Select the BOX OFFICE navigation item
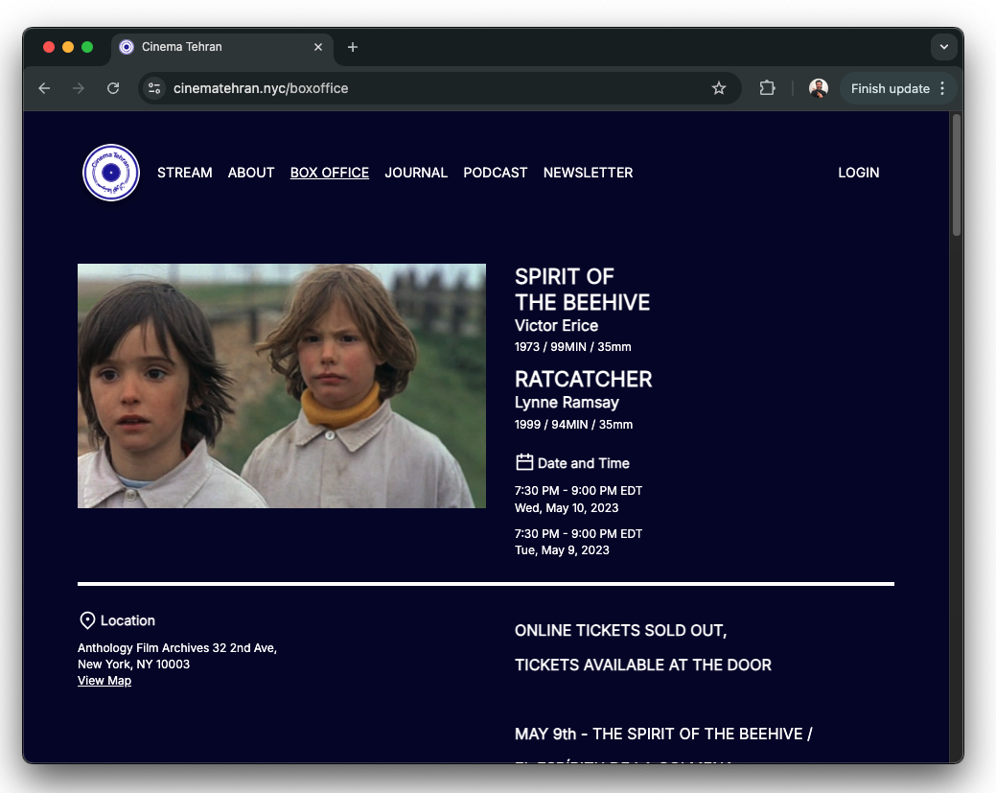This screenshot has width=996, height=793. coord(330,173)
